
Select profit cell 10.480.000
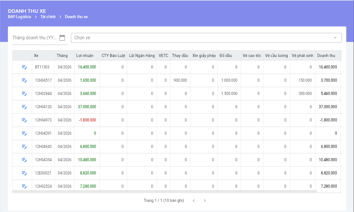pyautogui.click(x=87, y=160)
